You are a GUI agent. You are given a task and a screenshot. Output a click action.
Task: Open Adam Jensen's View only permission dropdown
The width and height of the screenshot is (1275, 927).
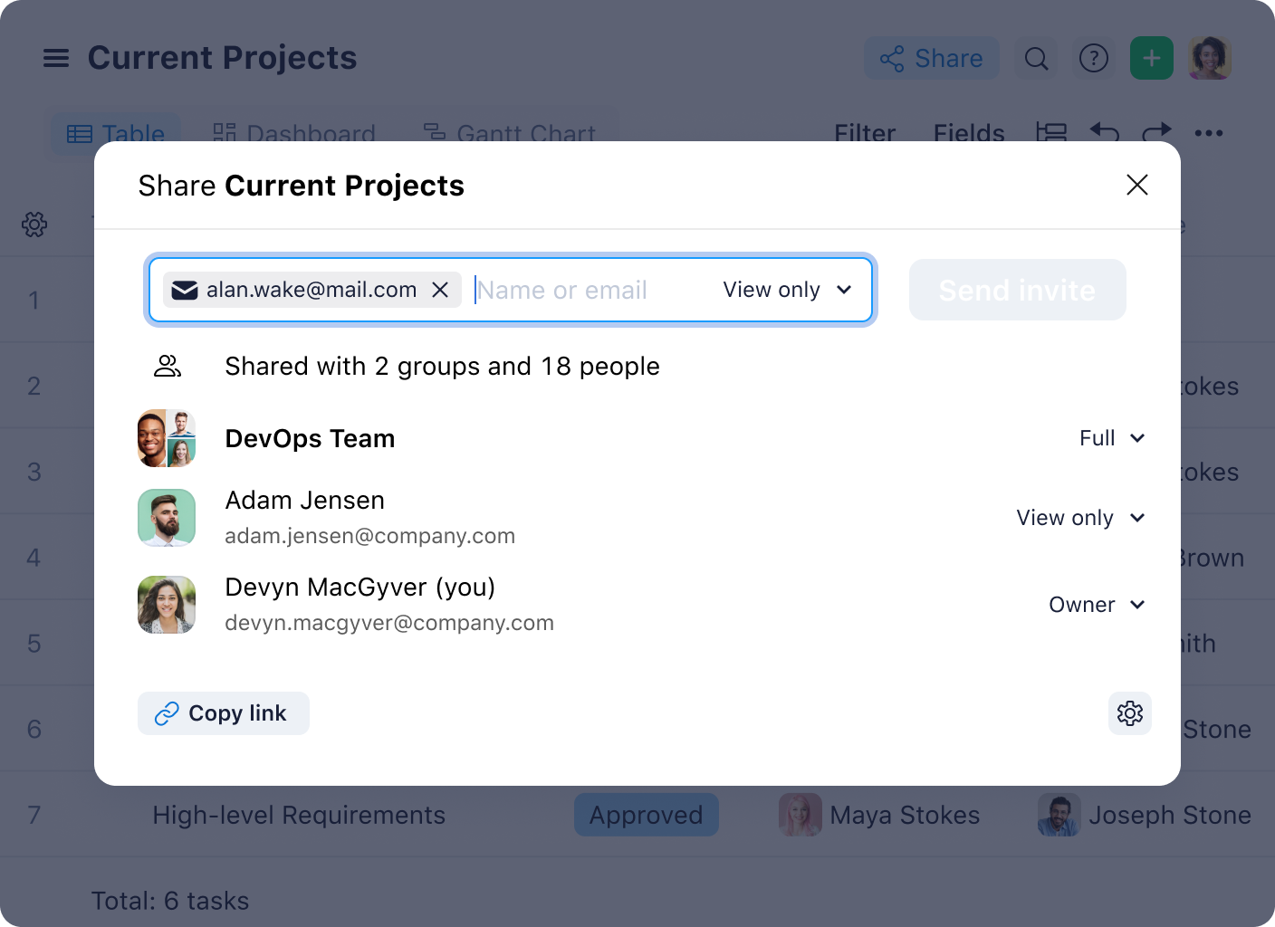pos(1079,518)
